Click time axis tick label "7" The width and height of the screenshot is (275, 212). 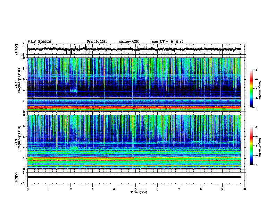click(x=179, y=189)
